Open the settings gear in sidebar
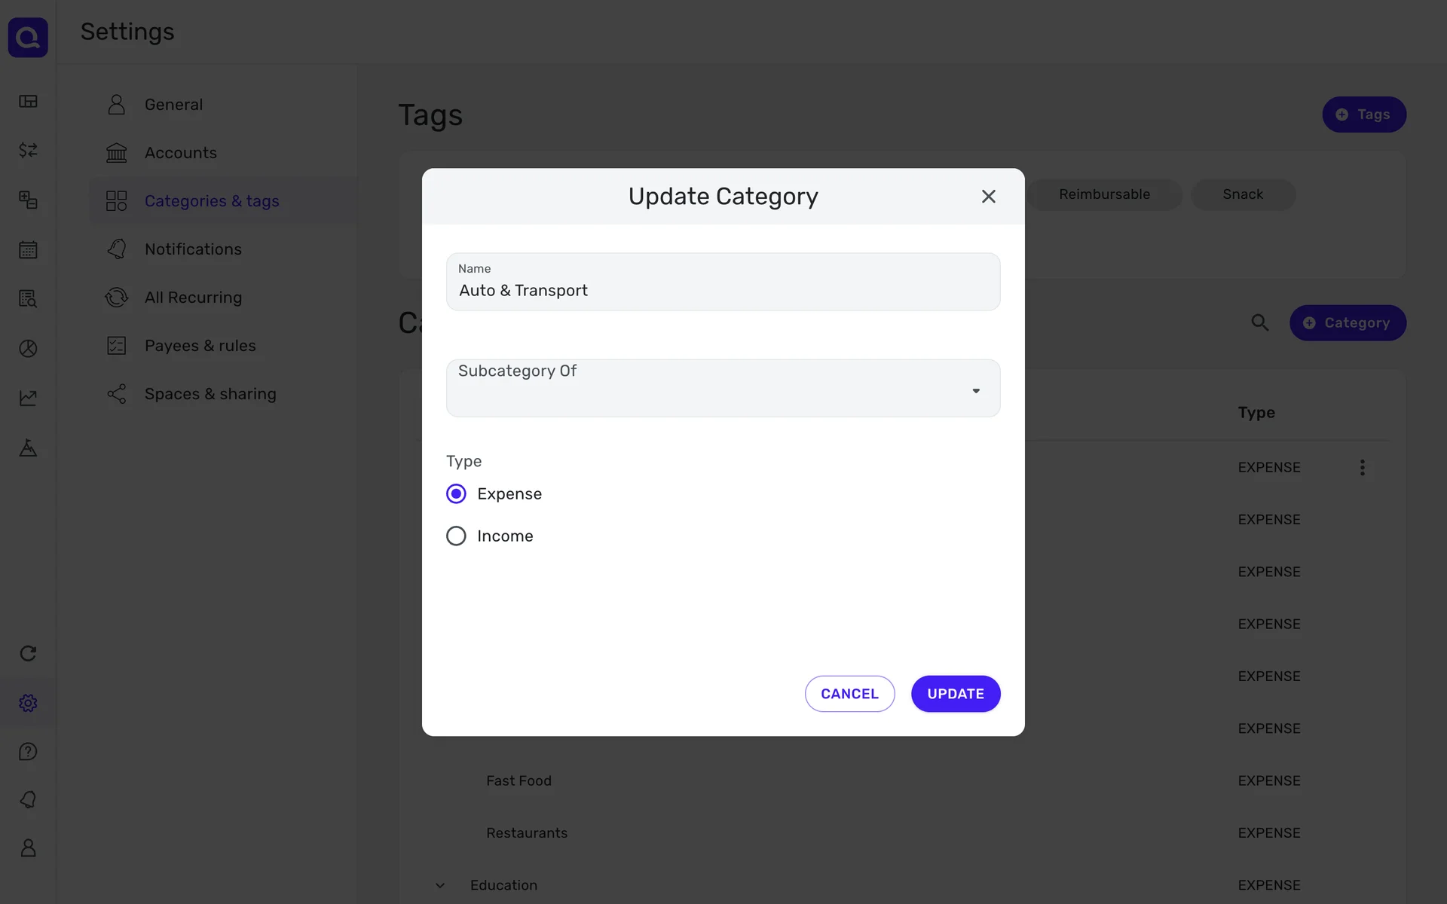The height and width of the screenshot is (904, 1447). pyautogui.click(x=28, y=703)
